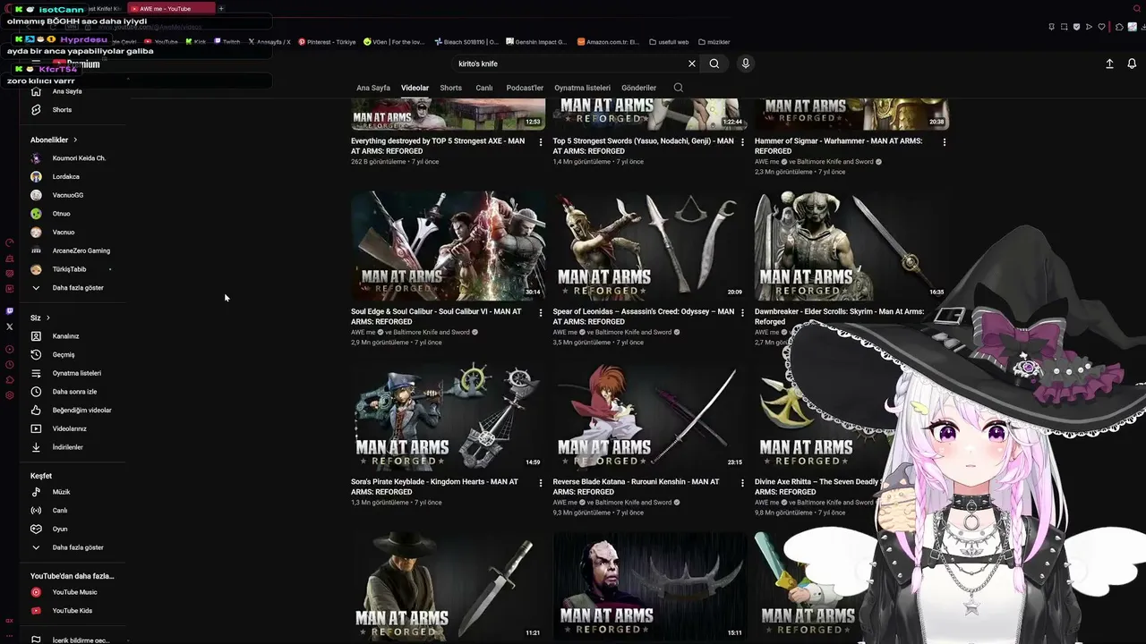
Task: Open Lordakca subscription channel
Action: coord(65,177)
